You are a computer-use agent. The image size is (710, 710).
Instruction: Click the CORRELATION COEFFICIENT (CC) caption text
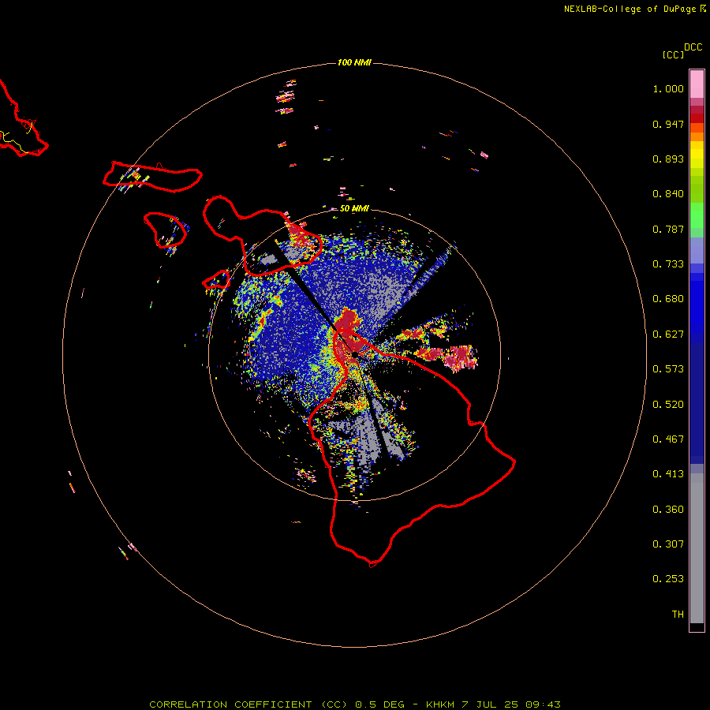248,704
